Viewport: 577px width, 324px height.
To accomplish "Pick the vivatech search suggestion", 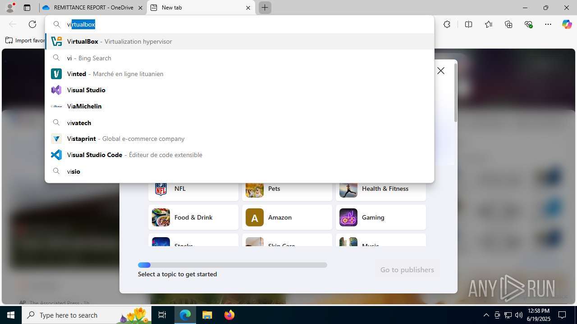I will tap(240, 123).
